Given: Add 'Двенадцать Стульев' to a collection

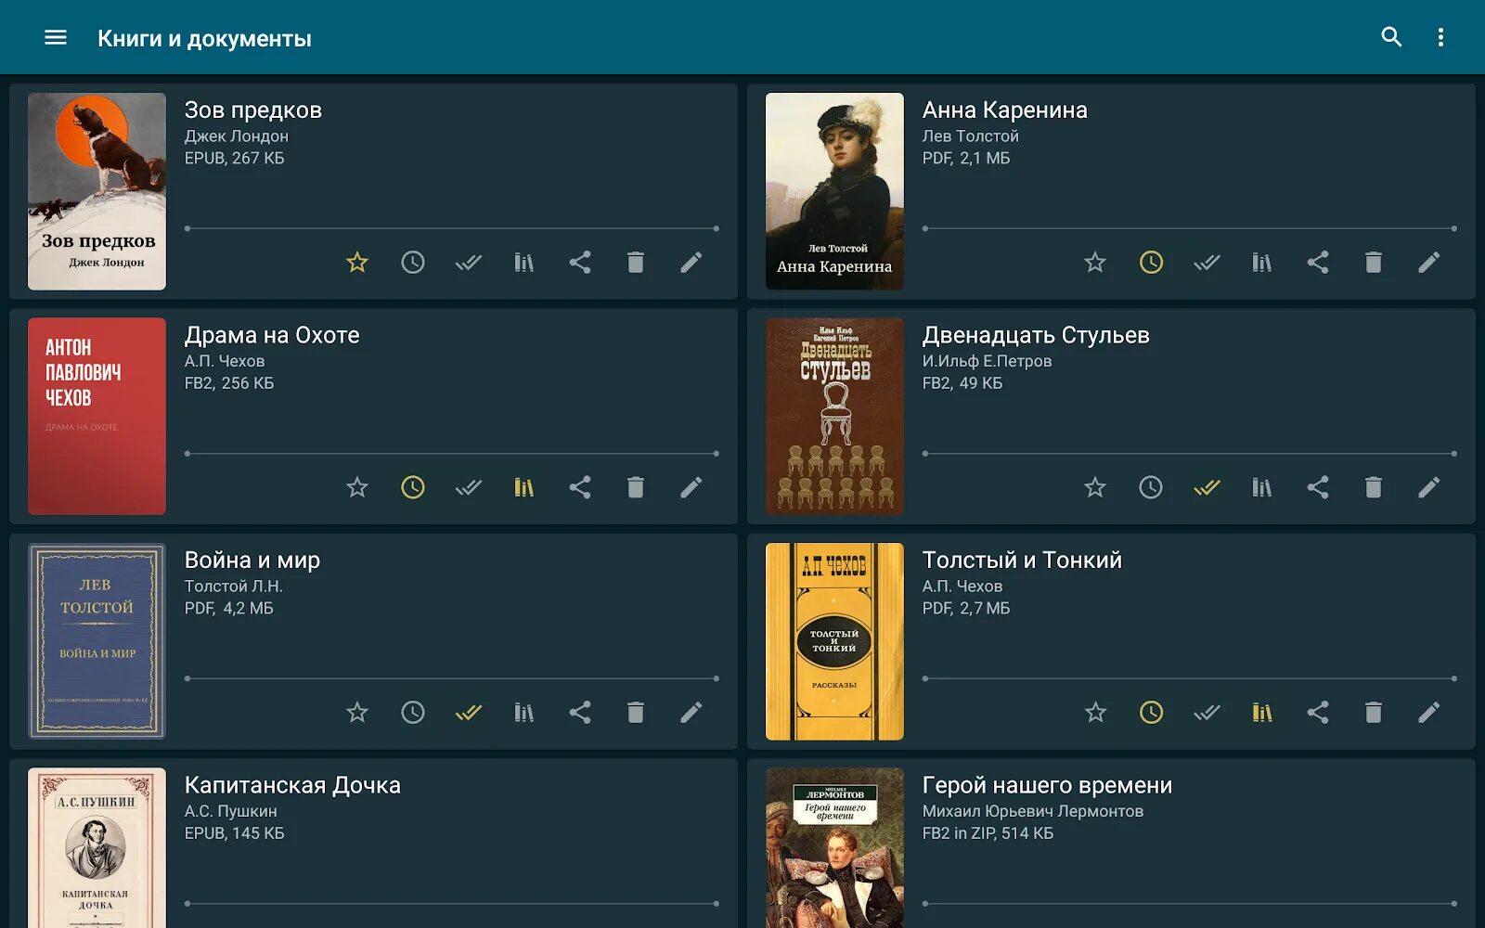Looking at the screenshot, I should (1262, 487).
